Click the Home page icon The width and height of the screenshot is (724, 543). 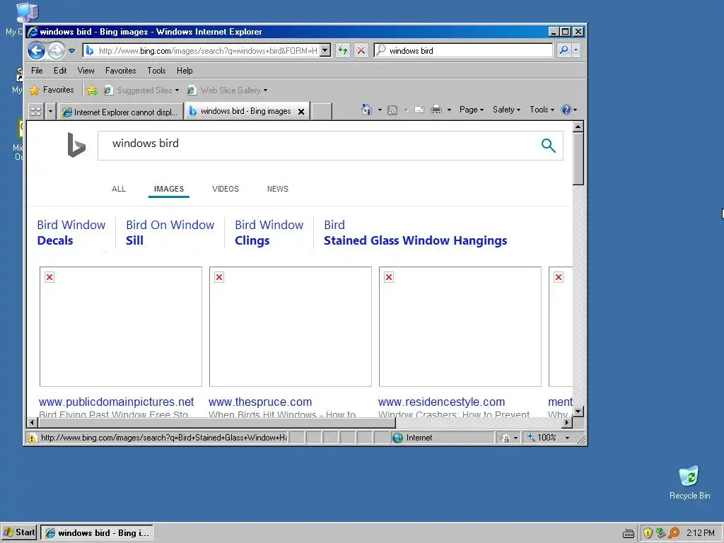(367, 110)
